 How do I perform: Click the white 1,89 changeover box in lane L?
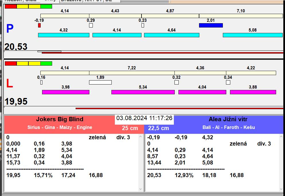pyautogui.click(x=100, y=83)
